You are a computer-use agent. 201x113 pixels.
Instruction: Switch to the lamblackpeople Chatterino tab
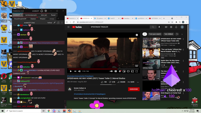tap(31, 15)
